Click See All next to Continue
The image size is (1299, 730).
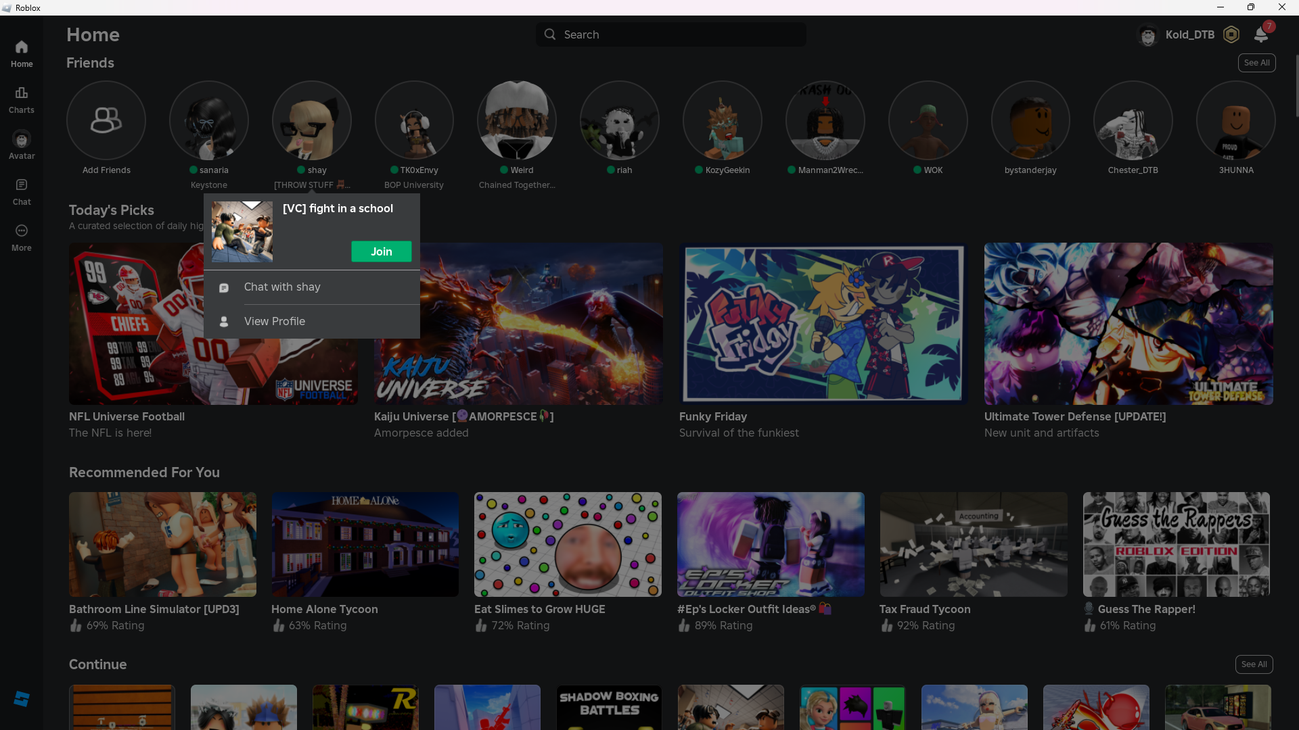coord(1254,664)
